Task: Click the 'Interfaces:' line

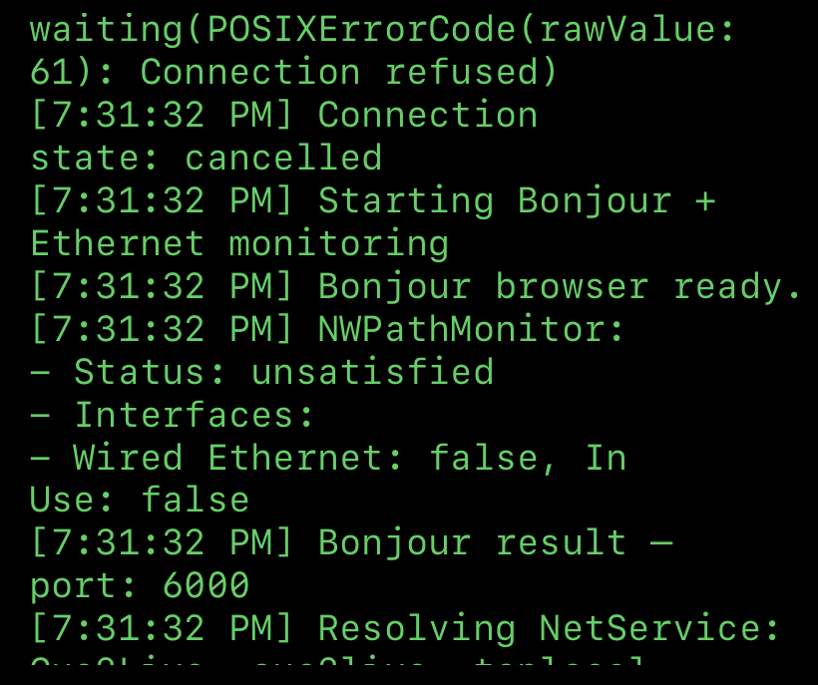Action: tap(172, 415)
